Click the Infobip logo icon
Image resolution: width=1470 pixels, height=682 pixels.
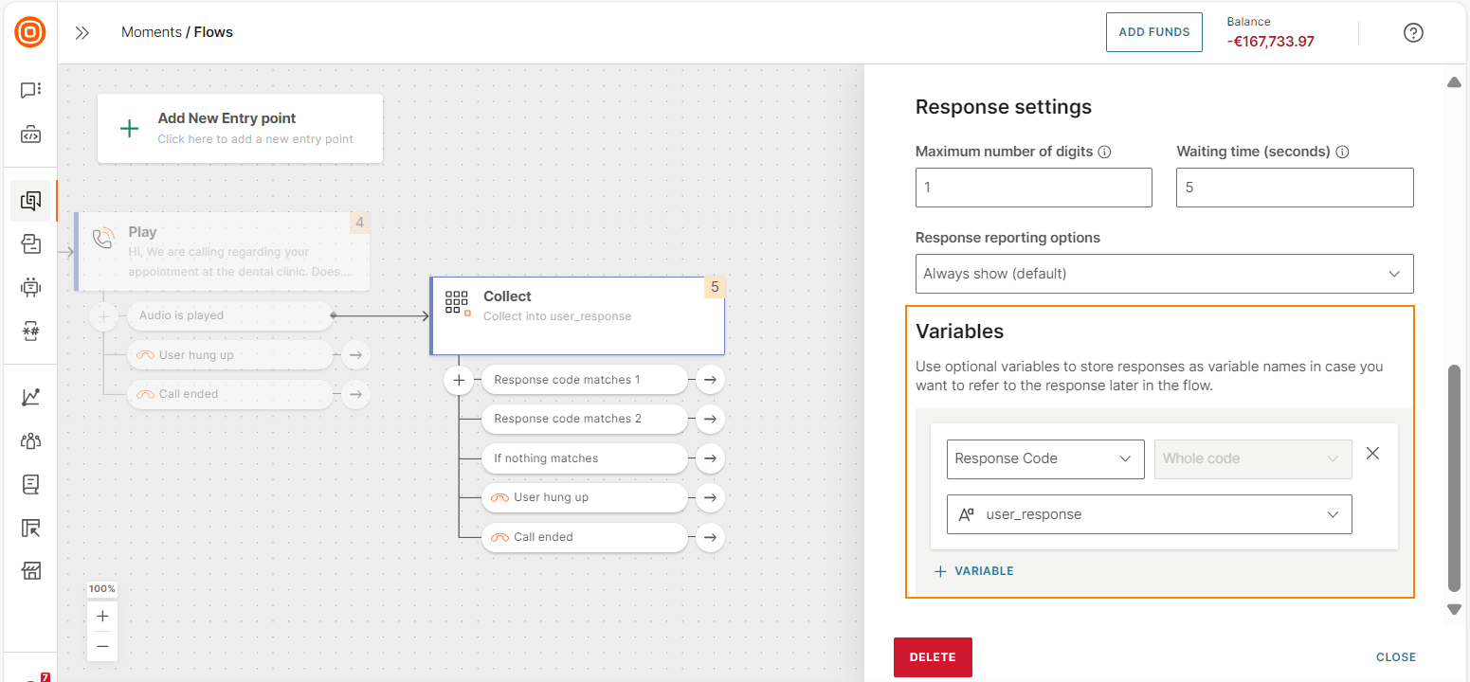point(30,32)
